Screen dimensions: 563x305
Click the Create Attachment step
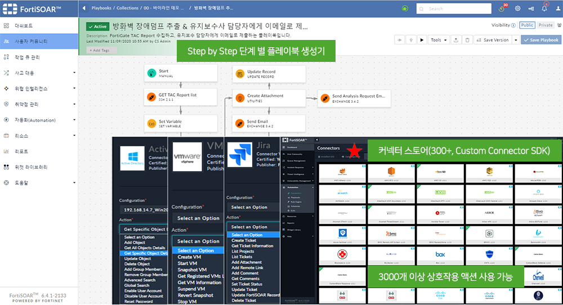coord(269,98)
